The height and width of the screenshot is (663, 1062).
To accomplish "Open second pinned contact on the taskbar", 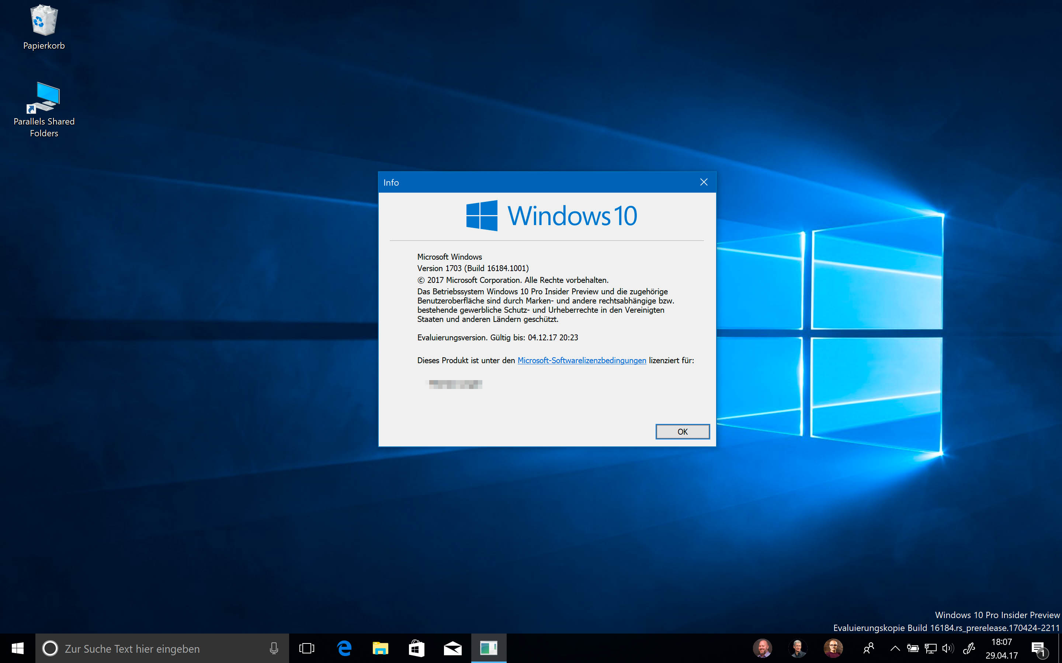I will pyautogui.click(x=798, y=648).
